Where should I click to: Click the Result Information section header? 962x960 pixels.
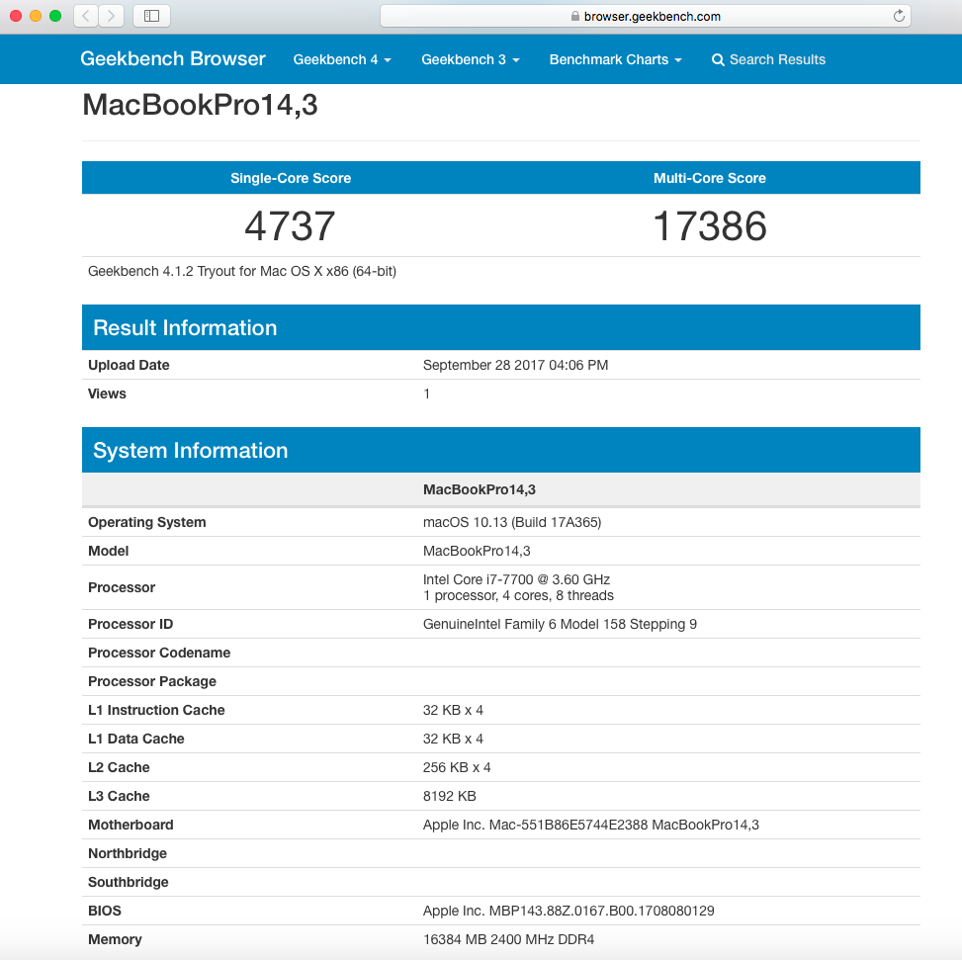pos(501,327)
